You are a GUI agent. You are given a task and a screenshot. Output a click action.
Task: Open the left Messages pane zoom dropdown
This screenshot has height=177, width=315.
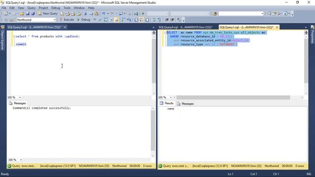coord(21,160)
